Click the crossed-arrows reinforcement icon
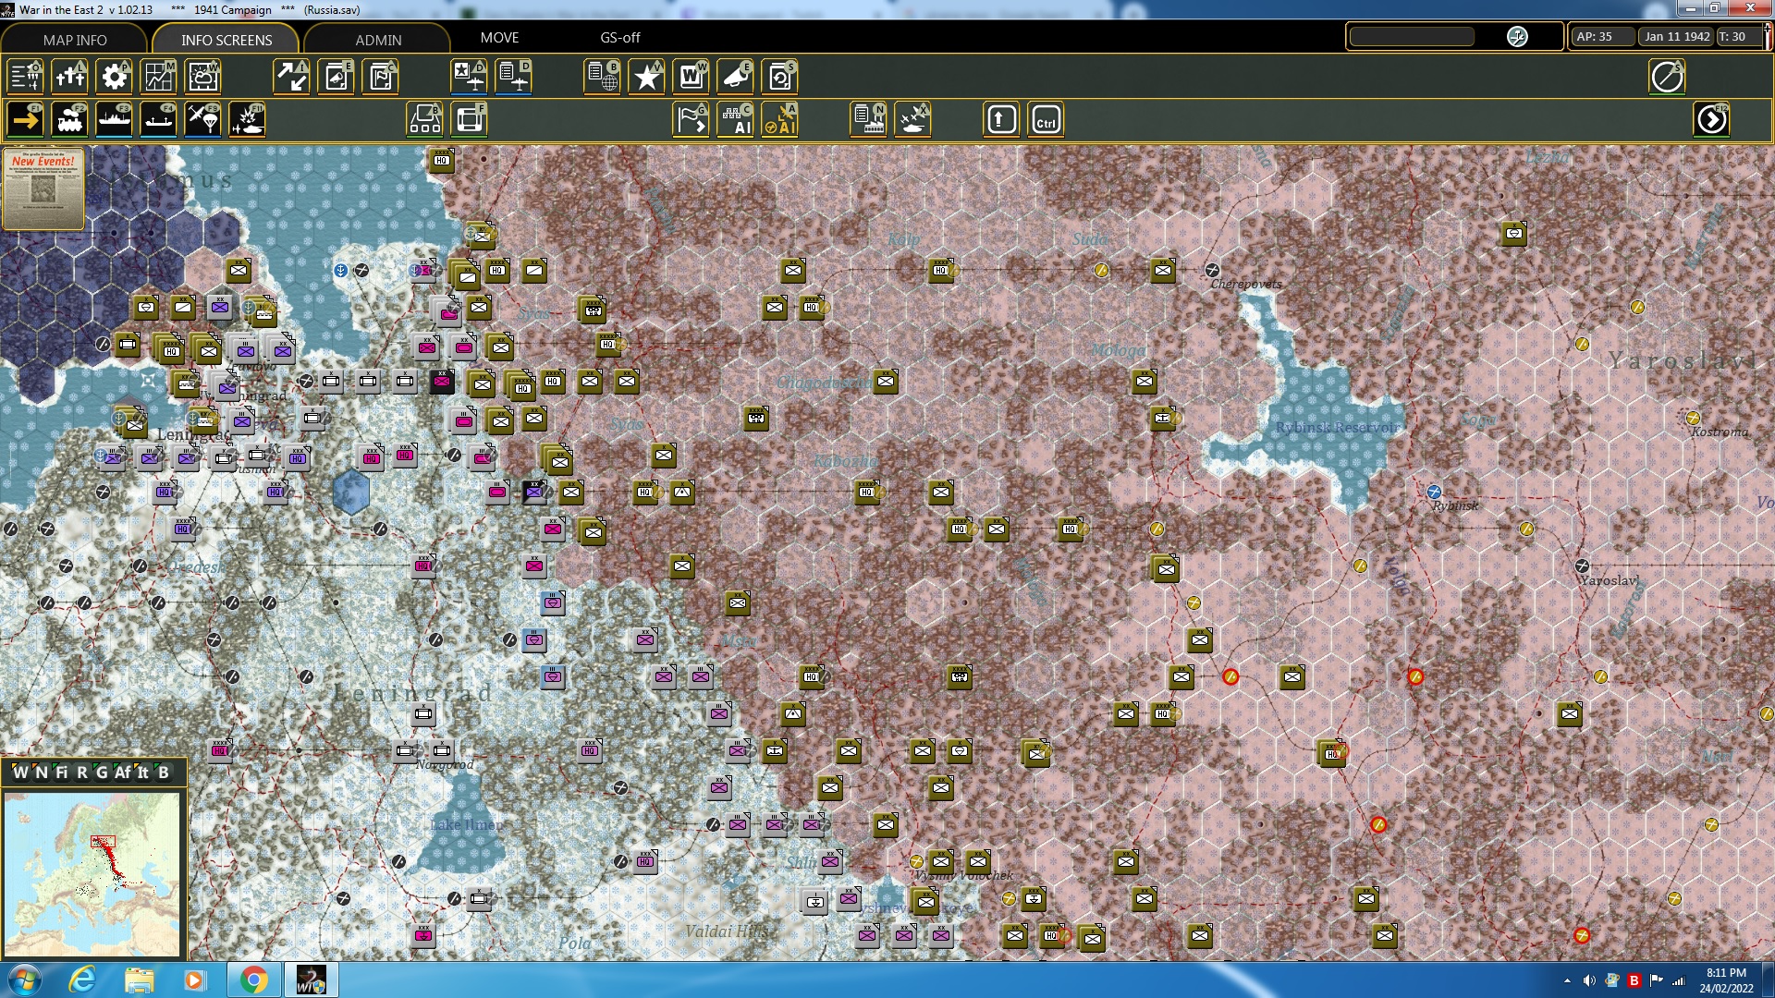This screenshot has width=1775, height=998. coord(291,77)
